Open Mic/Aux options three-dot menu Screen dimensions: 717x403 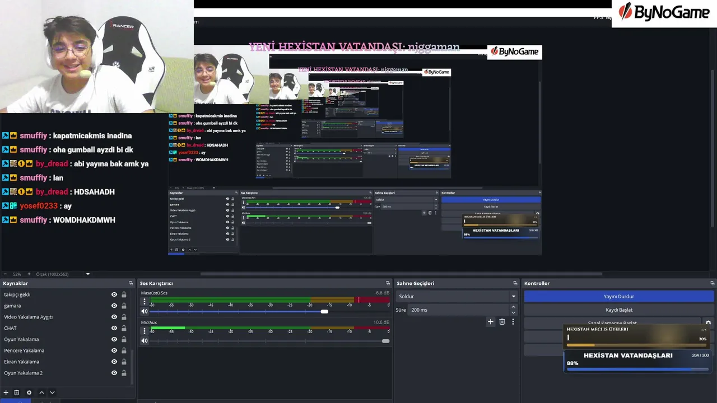tap(145, 331)
